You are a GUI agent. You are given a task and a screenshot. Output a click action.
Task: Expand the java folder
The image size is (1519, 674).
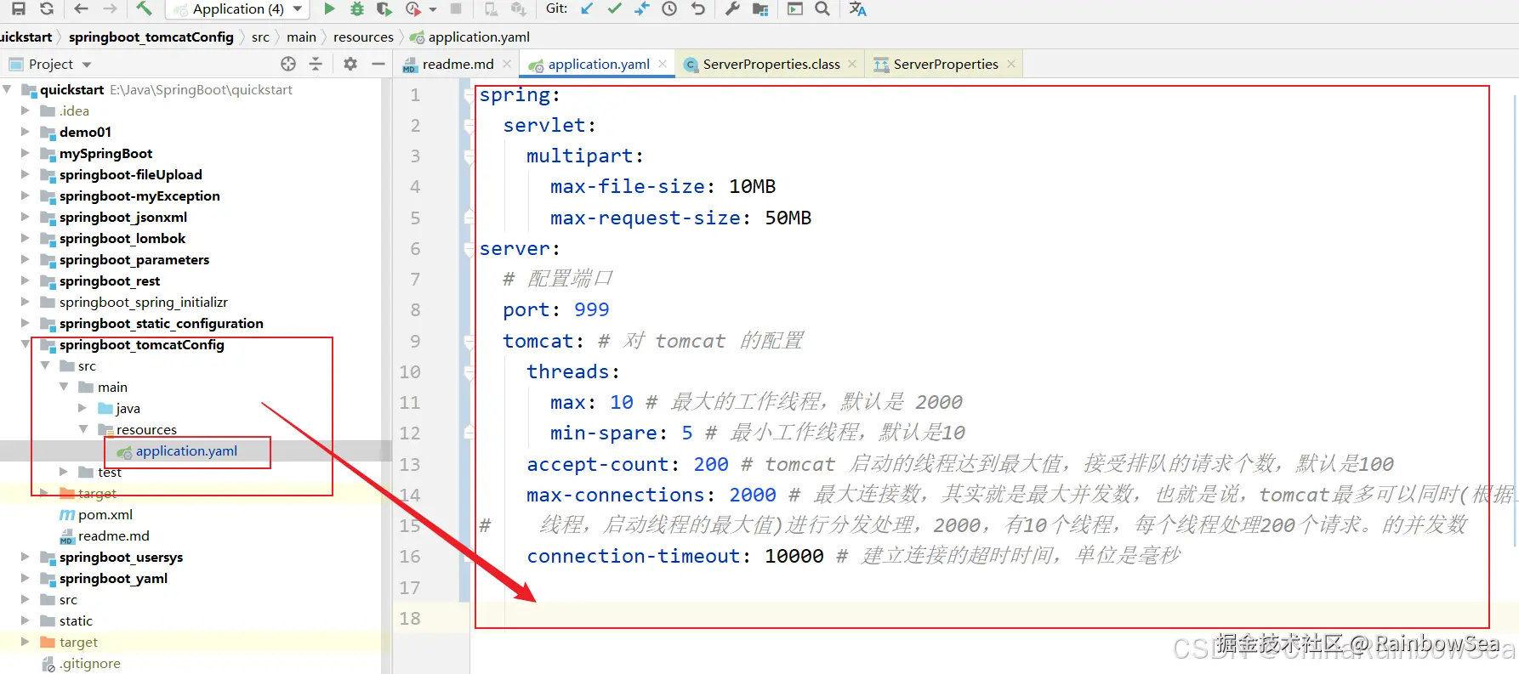click(82, 408)
